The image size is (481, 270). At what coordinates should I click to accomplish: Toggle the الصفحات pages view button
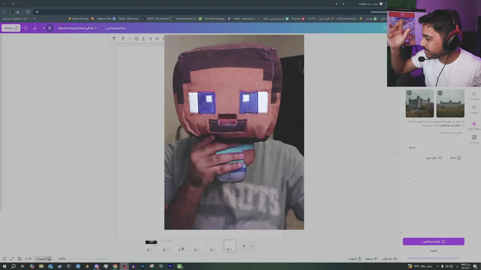(43, 259)
